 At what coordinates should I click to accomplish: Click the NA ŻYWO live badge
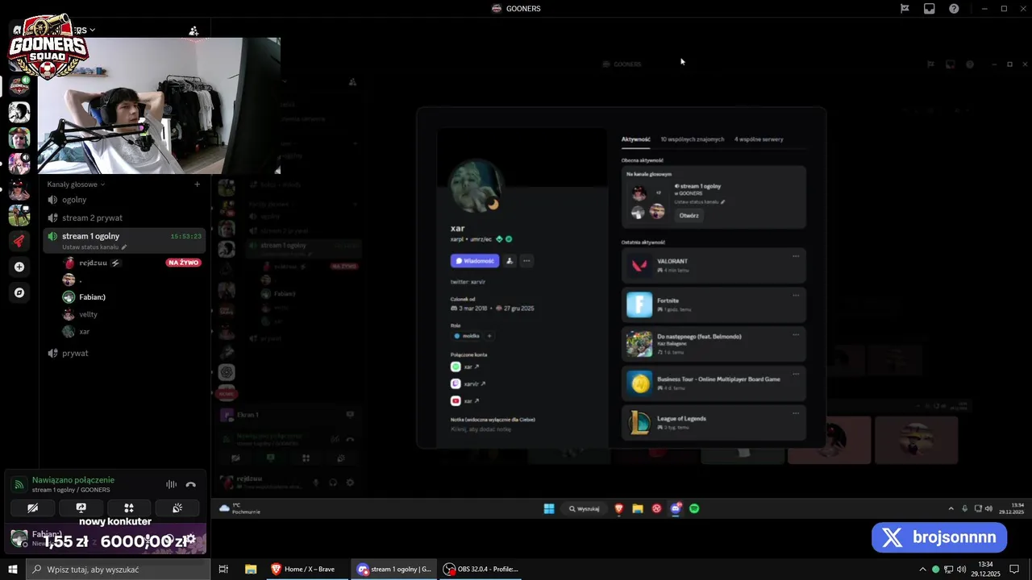[x=184, y=263]
